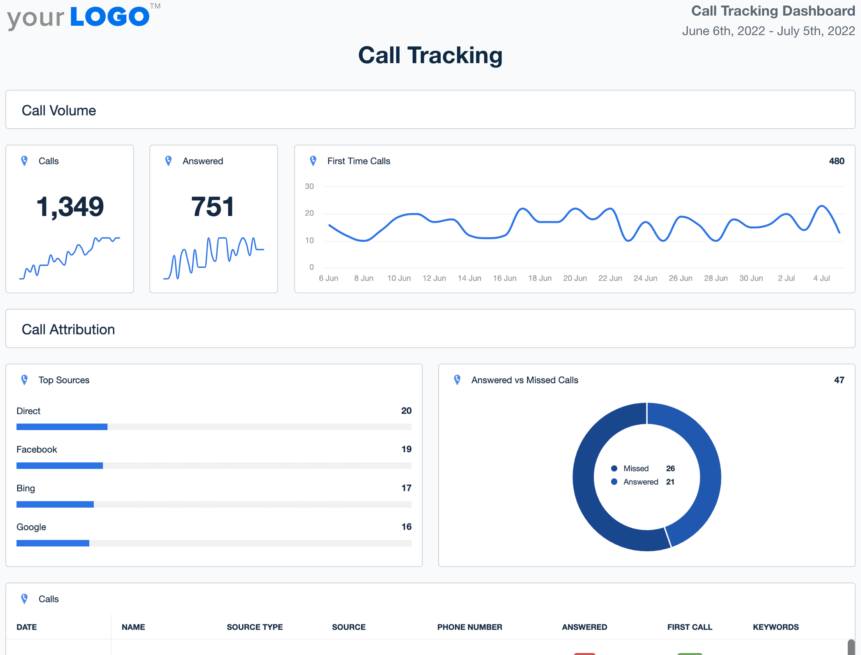Viewport: 861px width, 655px height.
Task: Click the pin icon next to Answered
Action: pos(168,161)
